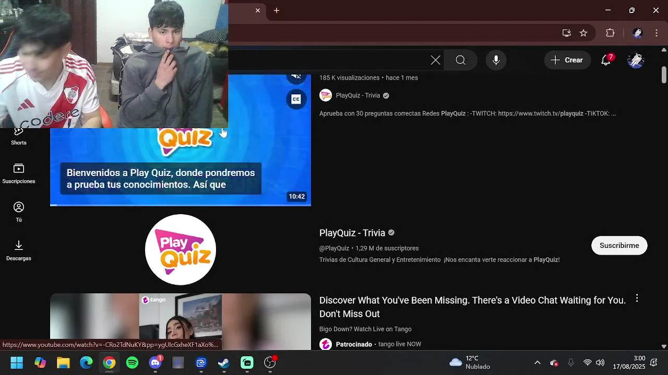Switch to Chrome on taskbar
The image size is (668, 375).
click(x=109, y=362)
